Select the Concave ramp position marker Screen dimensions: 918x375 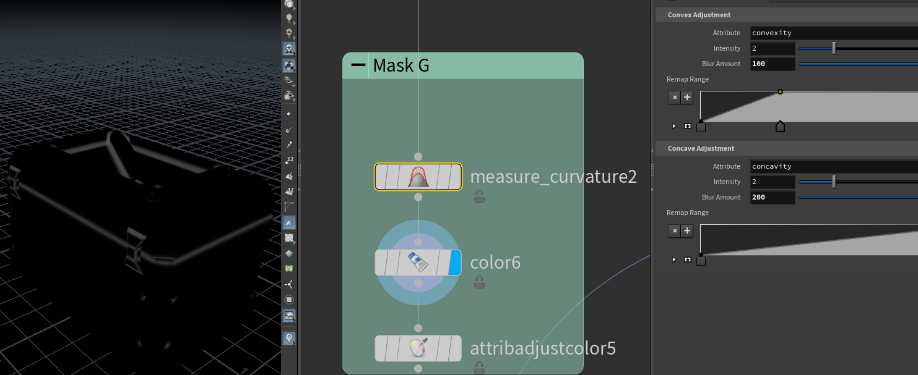[701, 260]
